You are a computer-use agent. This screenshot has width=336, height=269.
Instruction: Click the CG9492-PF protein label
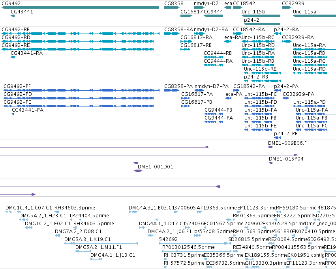pyautogui.click(x=17, y=86)
